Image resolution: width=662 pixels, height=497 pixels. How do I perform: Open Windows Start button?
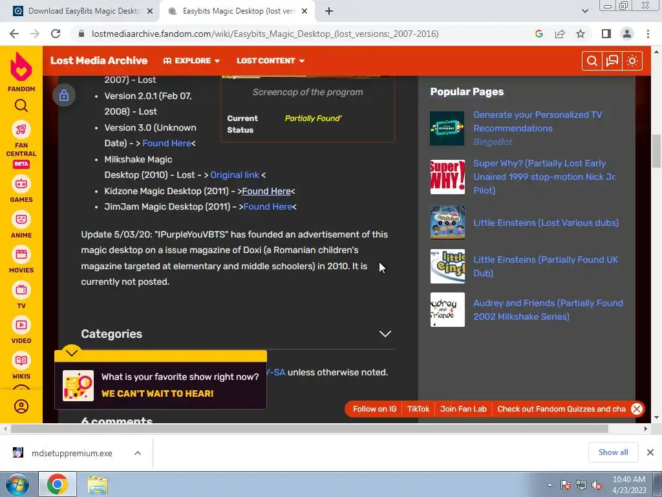tap(17, 485)
